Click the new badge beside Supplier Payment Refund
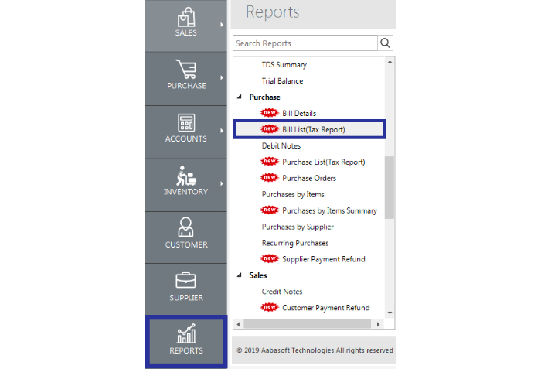The image size is (541, 369). point(270,259)
